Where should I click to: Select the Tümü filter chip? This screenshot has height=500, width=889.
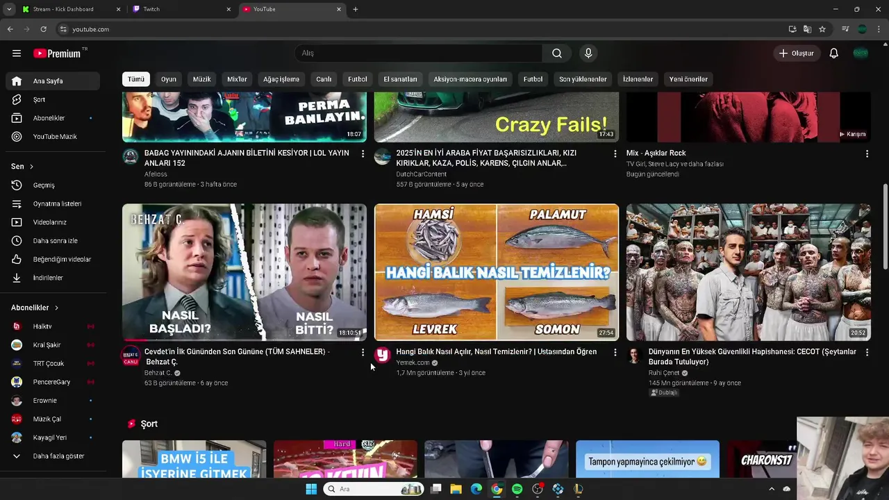coord(136,79)
